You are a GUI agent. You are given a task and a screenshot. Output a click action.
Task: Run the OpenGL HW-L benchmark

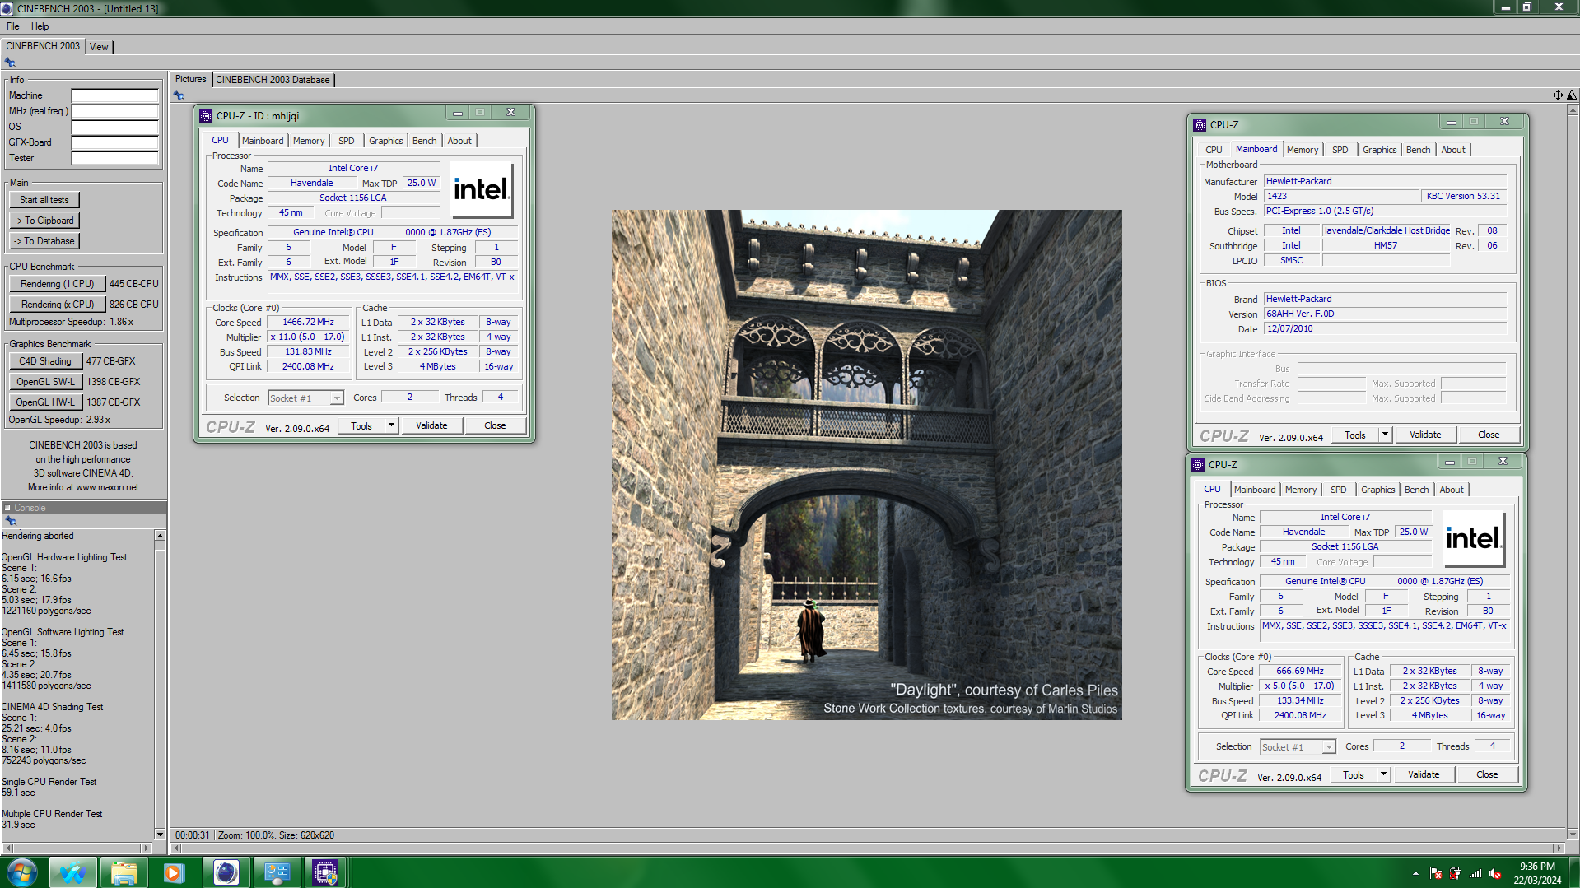coord(45,402)
